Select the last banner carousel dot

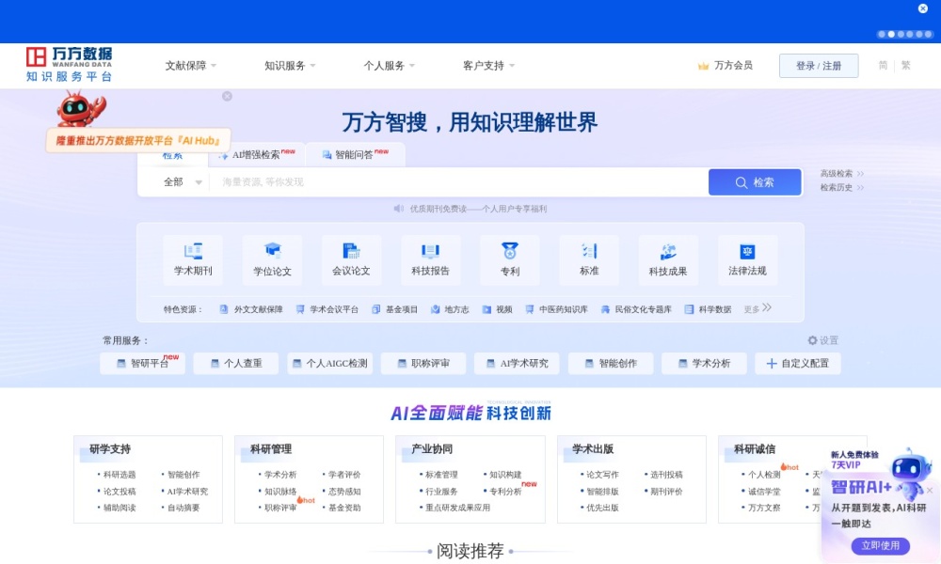click(x=929, y=34)
